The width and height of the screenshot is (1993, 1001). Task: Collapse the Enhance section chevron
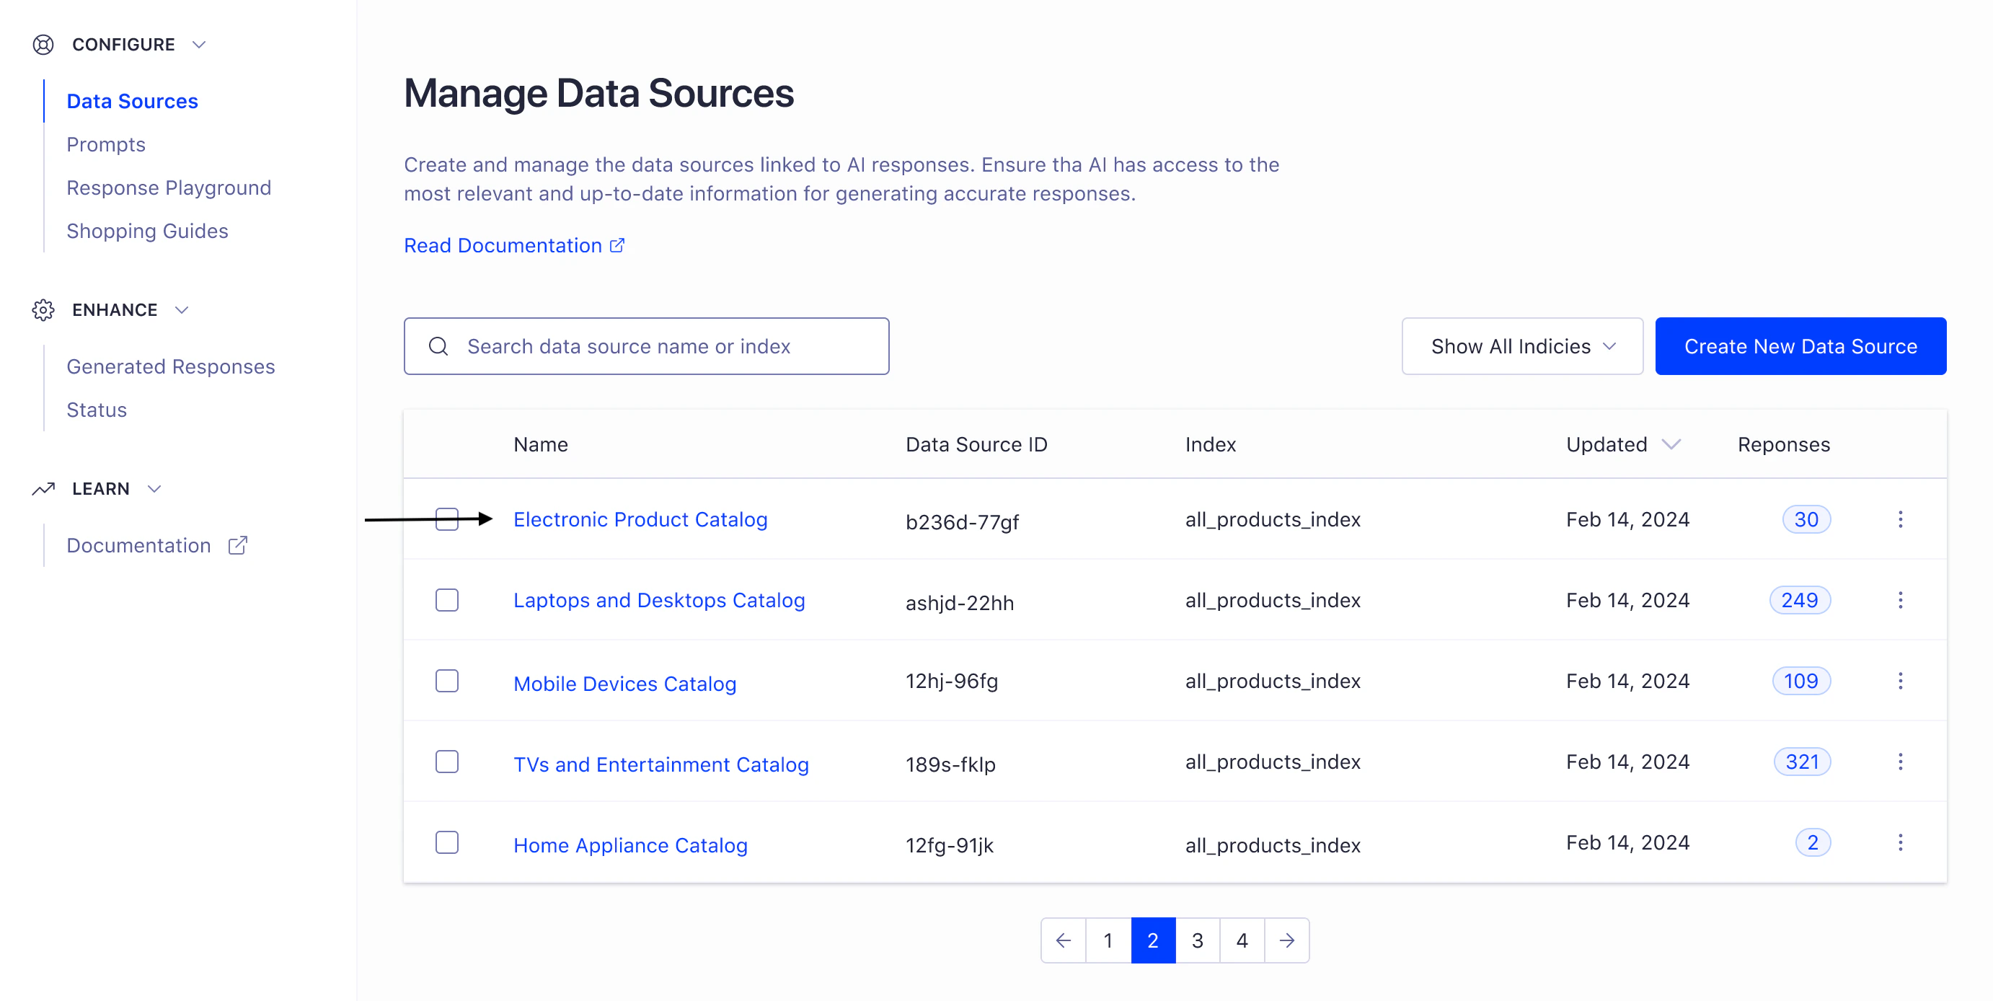point(182,310)
